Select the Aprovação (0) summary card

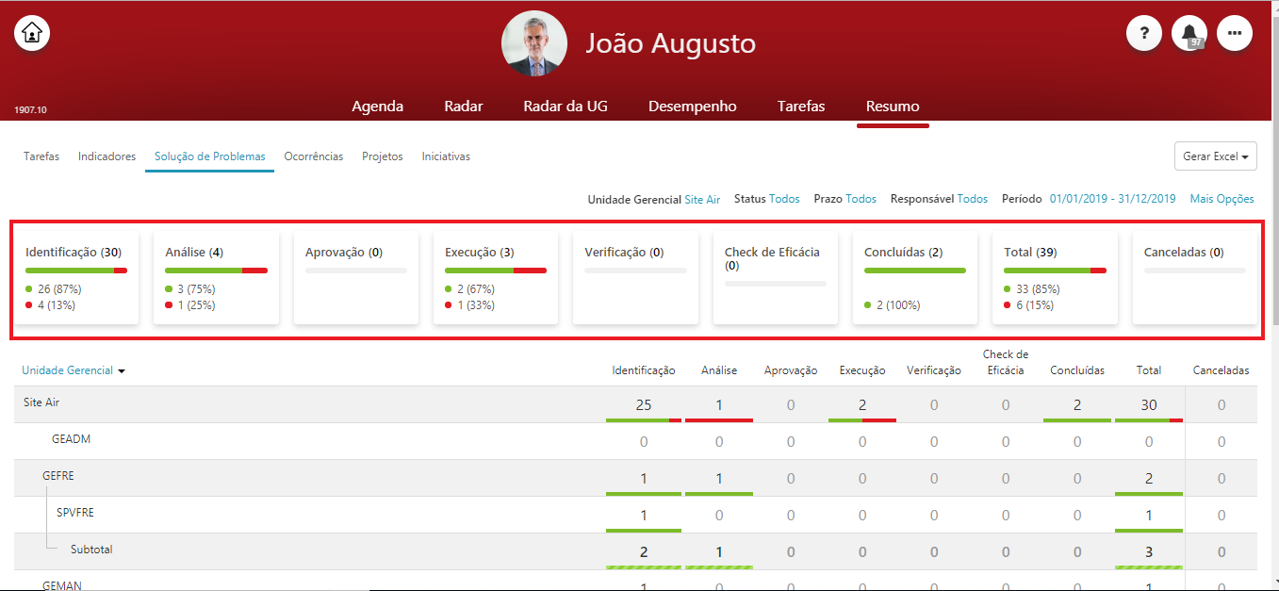[x=356, y=279]
